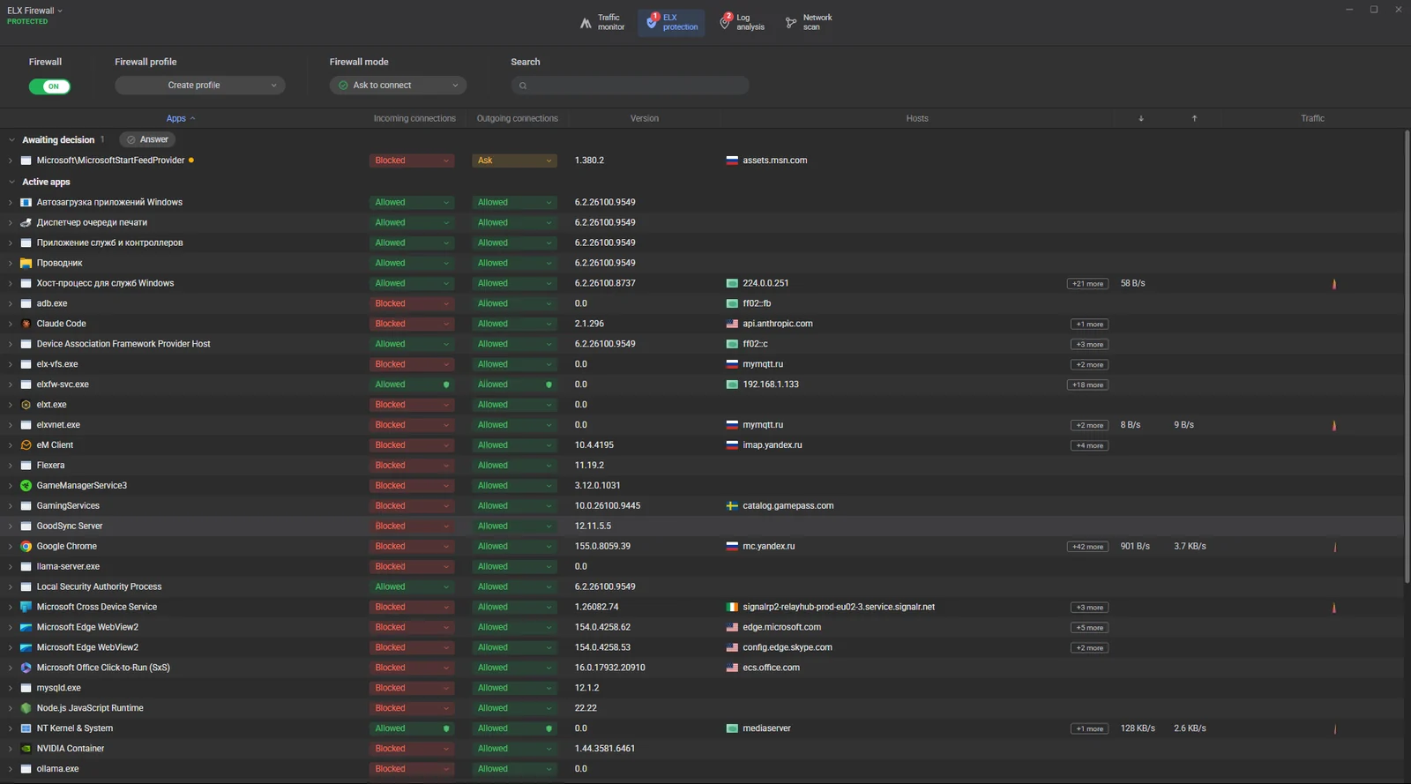Click the Microsoft Cross Device Service icon
Screen dimensions: 1411x784
[x=26, y=607]
